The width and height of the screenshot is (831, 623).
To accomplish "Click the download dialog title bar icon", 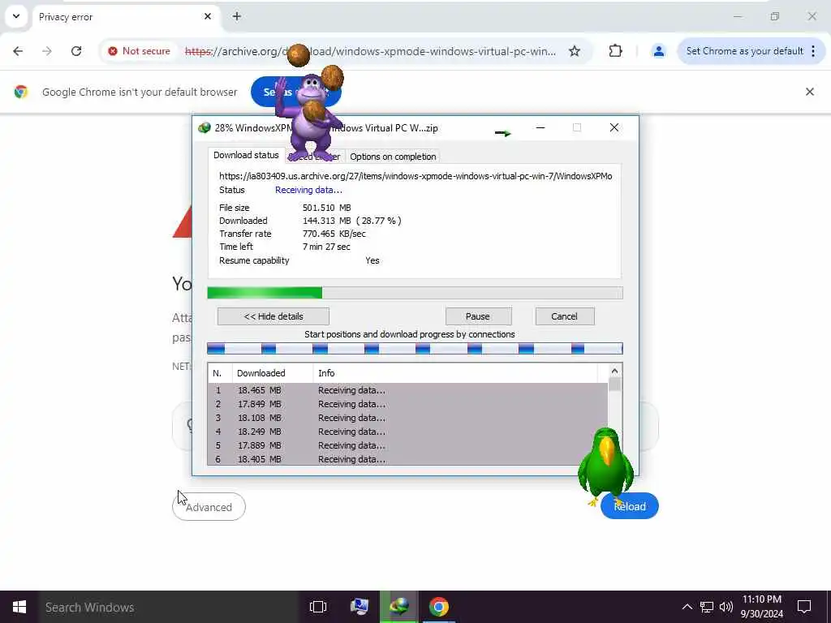I will coord(204,127).
